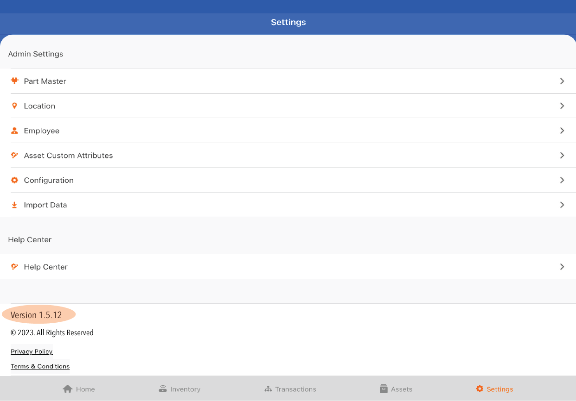Click the Asset Custom Attributes icon
This screenshot has height=401, width=576.
(14, 156)
